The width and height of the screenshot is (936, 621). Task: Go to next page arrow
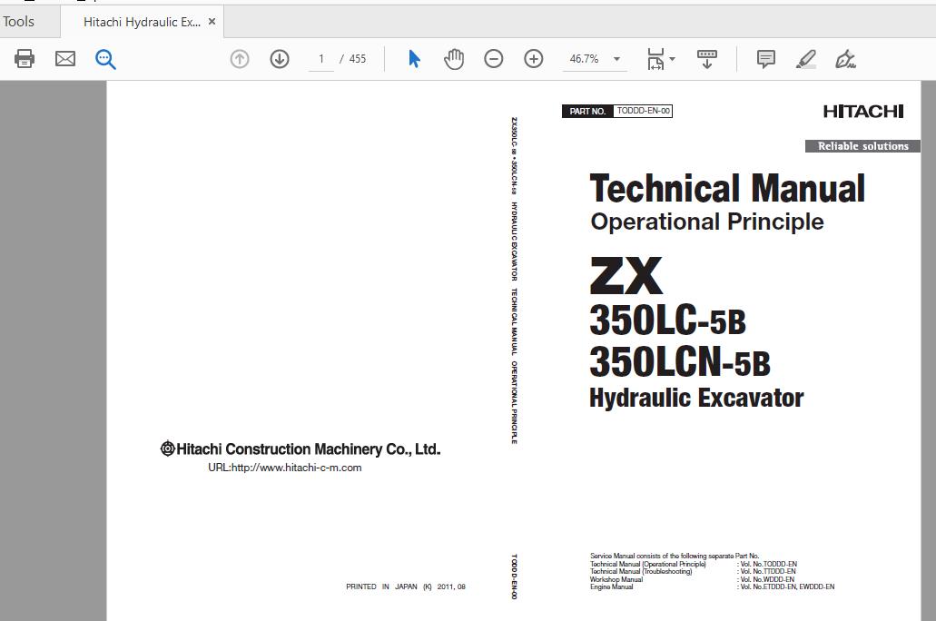pos(280,58)
